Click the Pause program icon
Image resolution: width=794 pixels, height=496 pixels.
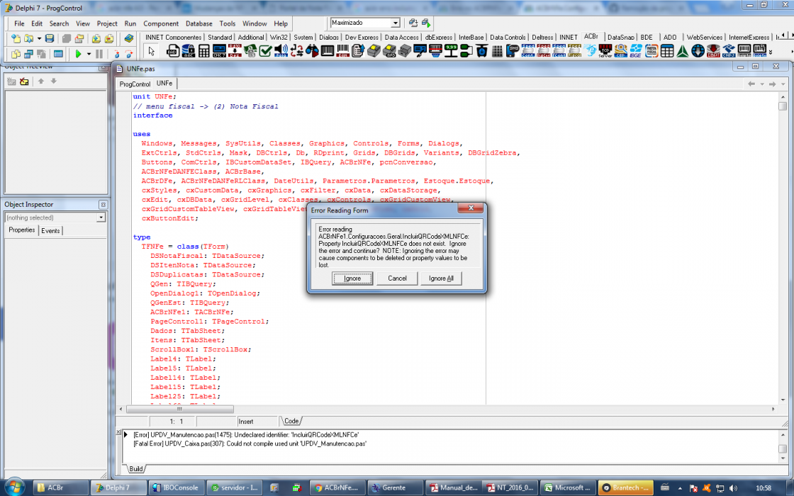click(99, 54)
